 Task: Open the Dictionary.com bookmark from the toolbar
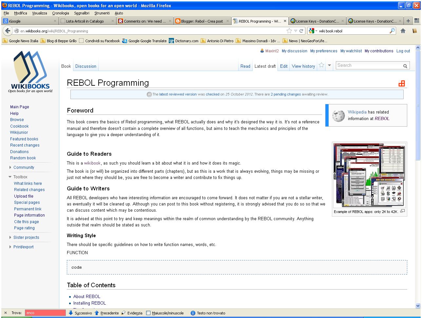pos(186,41)
